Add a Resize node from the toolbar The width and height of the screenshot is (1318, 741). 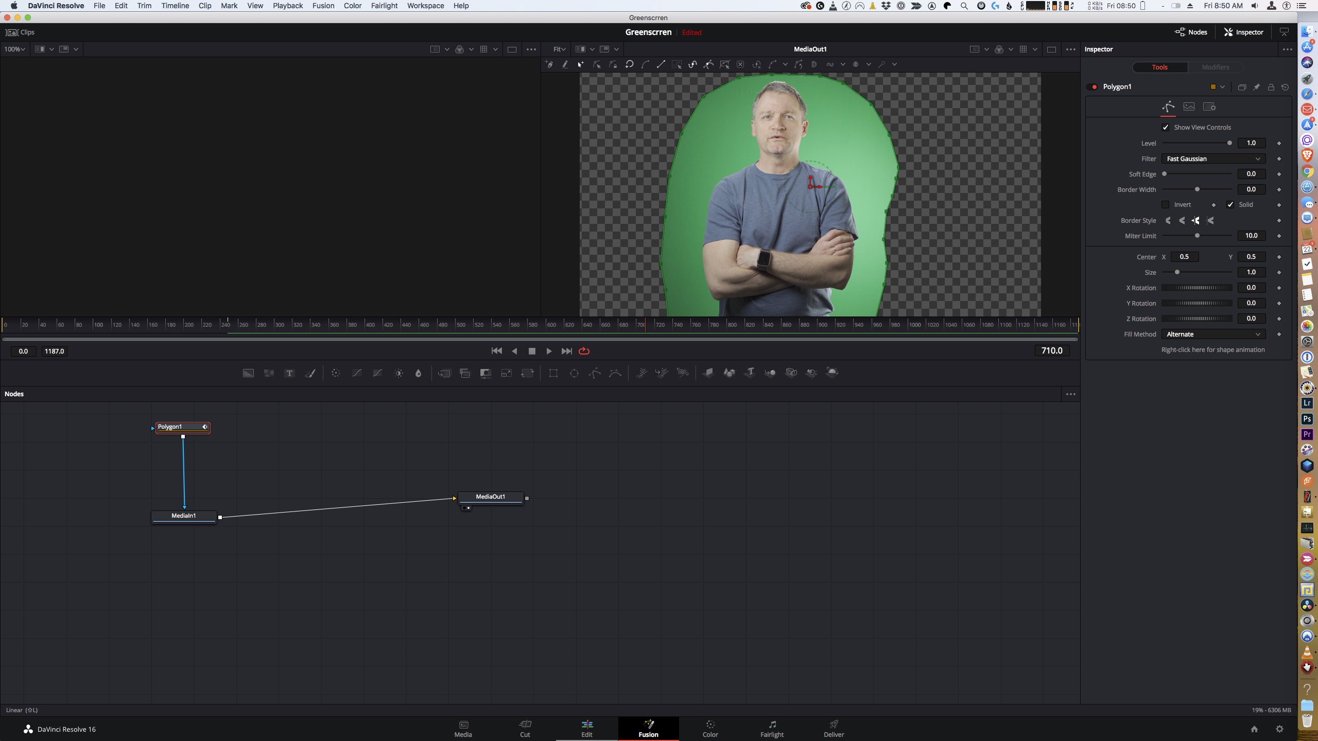tap(506, 373)
